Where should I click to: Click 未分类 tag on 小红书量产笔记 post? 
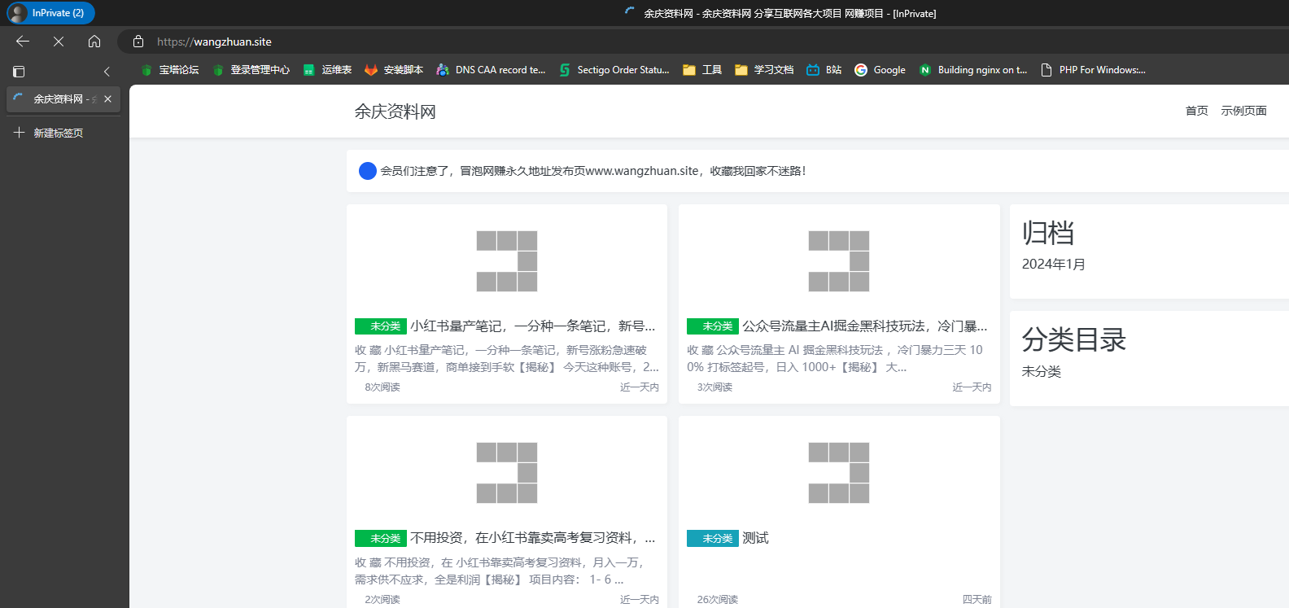click(381, 326)
